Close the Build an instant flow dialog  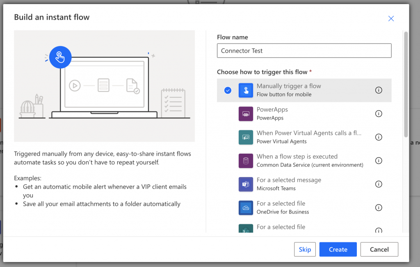[390, 18]
